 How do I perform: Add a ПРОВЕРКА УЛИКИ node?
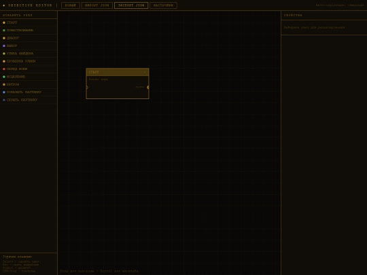point(29,61)
